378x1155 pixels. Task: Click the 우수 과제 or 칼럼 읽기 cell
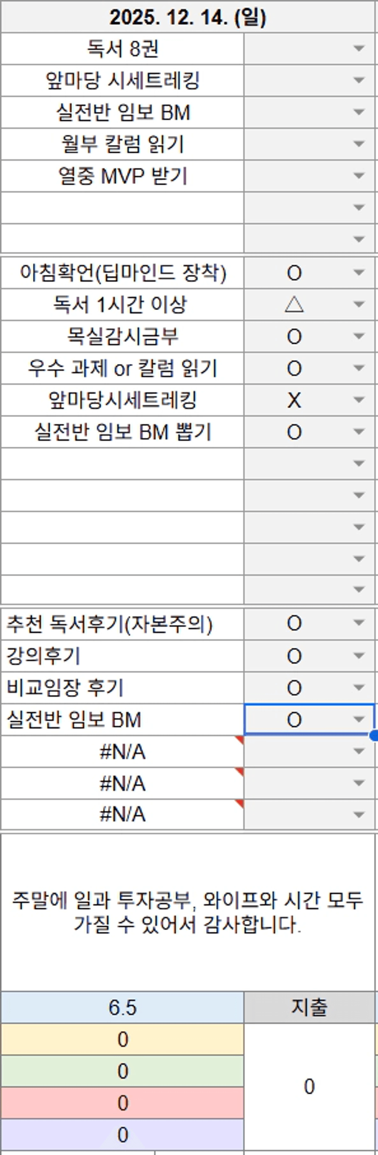[x=122, y=369]
